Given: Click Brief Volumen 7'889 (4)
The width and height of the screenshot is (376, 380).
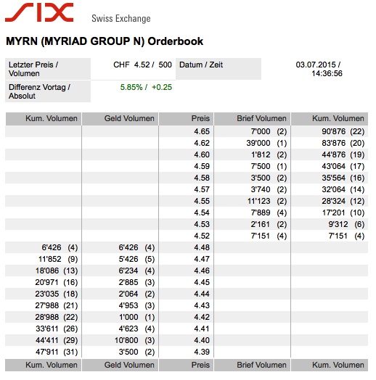Looking at the screenshot, I should coord(269,212).
